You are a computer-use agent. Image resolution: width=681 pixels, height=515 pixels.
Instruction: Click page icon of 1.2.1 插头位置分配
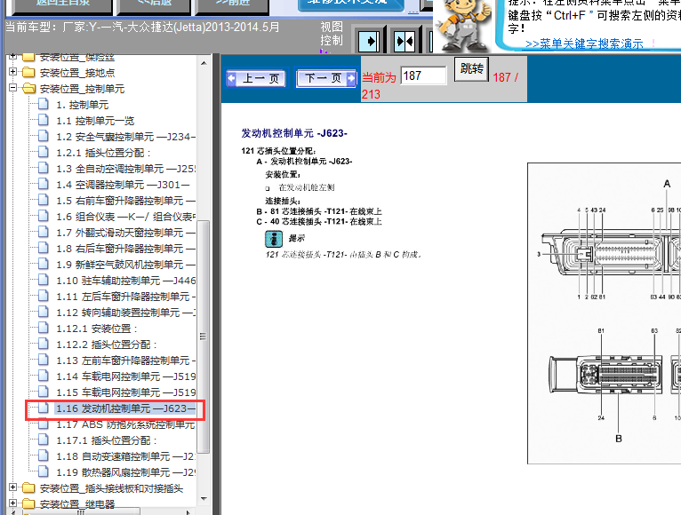point(44,153)
